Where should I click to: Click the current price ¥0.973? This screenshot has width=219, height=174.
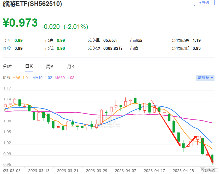click(x=20, y=23)
